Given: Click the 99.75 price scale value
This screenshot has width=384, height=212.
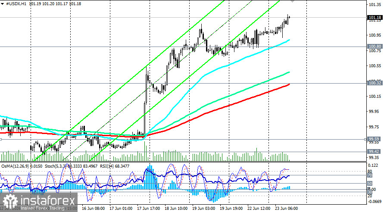Looking at the screenshot, I should pyautogui.click(x=374, y=127).
